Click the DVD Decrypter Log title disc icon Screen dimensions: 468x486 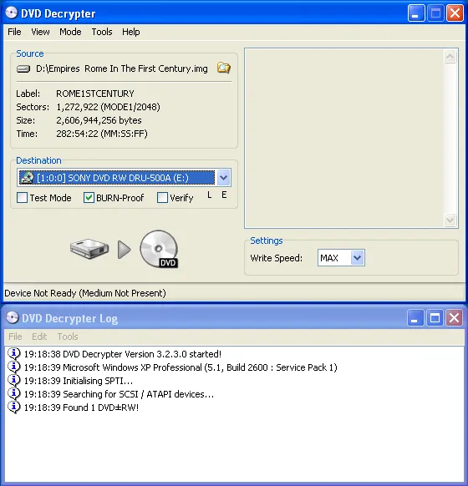[x=12, y=317]
